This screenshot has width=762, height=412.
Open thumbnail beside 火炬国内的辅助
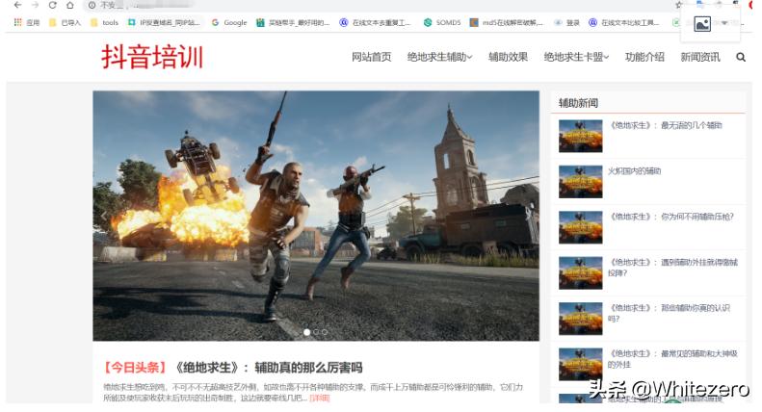tap(580, 182)
